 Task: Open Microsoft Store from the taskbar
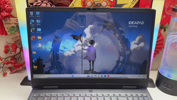(x=105, y=76)
